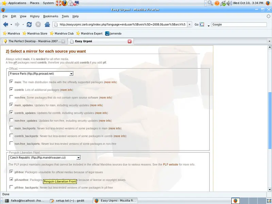Click the Firefox icon beside the clock
Viewport: 272px width, 204px height.
(x=268, y=3)
